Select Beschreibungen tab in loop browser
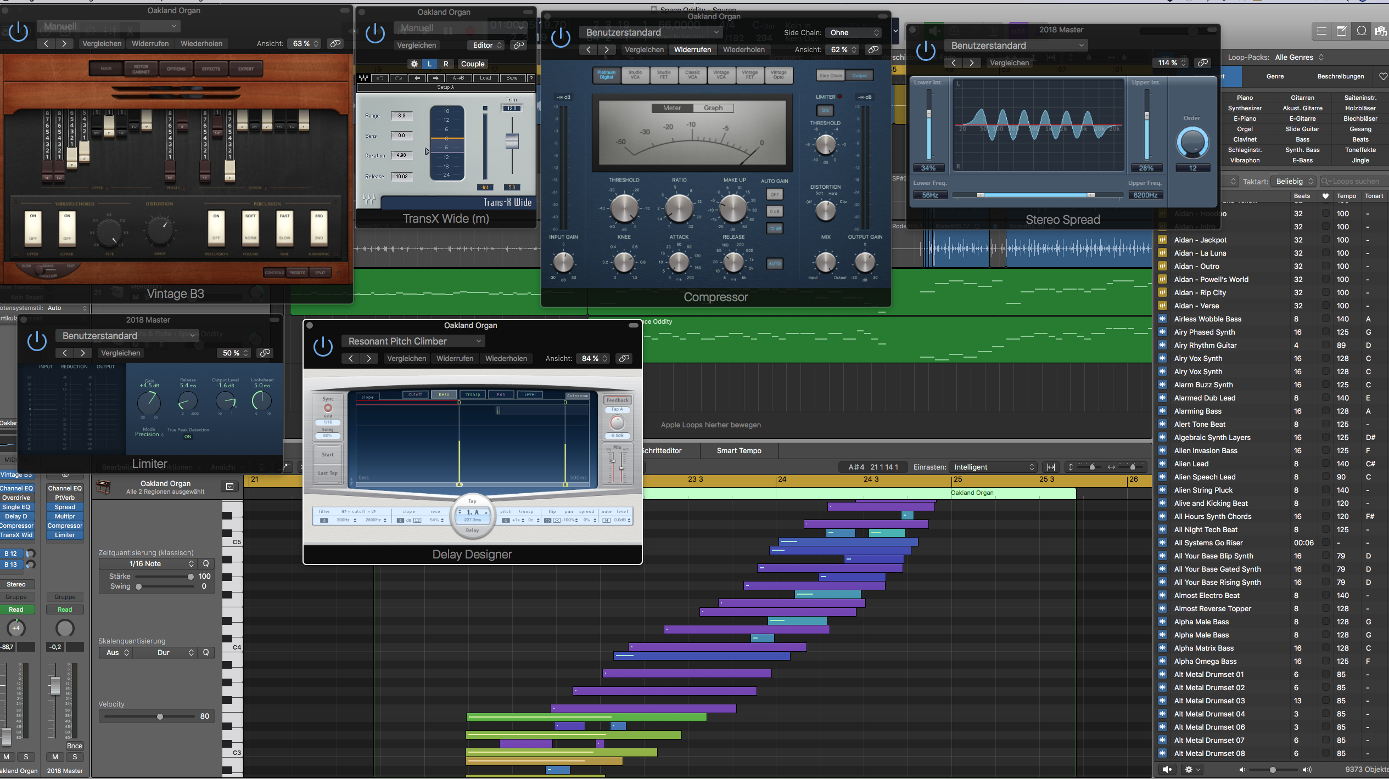This screenshot has width=1389, height=779. (1340, 76)
